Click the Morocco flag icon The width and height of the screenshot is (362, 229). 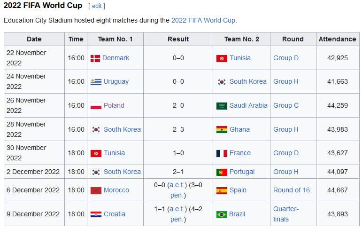[96, 190]
